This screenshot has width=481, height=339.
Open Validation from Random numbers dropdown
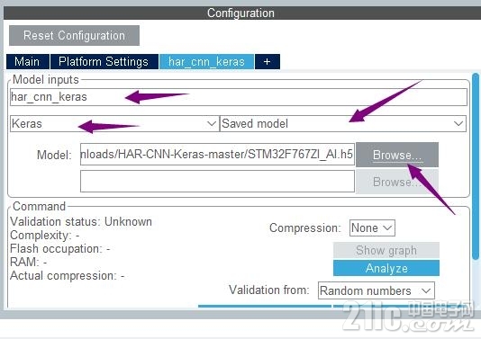(377, 290)
